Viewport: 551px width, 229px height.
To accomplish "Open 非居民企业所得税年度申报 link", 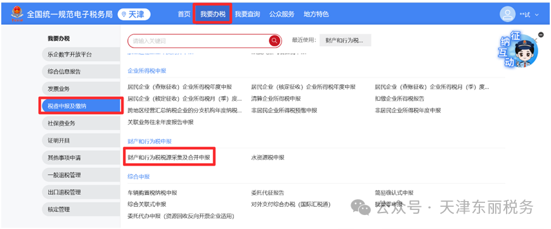I will [408, 110].
